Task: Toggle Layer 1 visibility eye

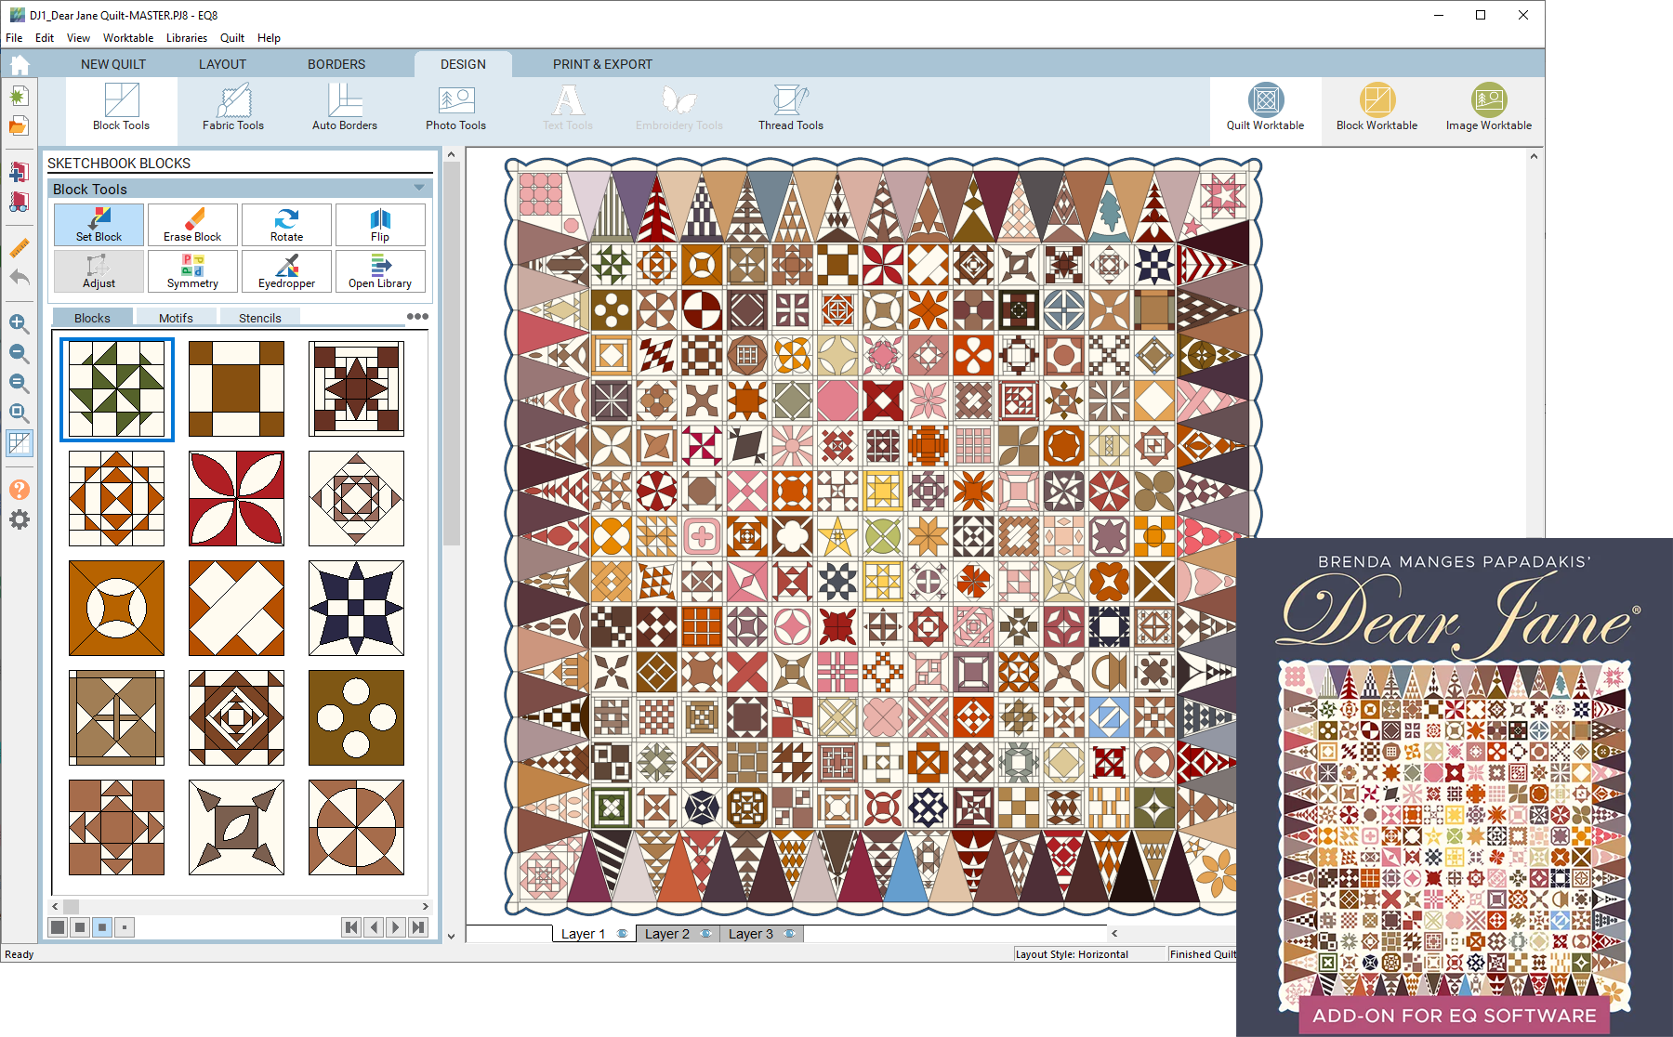Action: coord(622,934)
